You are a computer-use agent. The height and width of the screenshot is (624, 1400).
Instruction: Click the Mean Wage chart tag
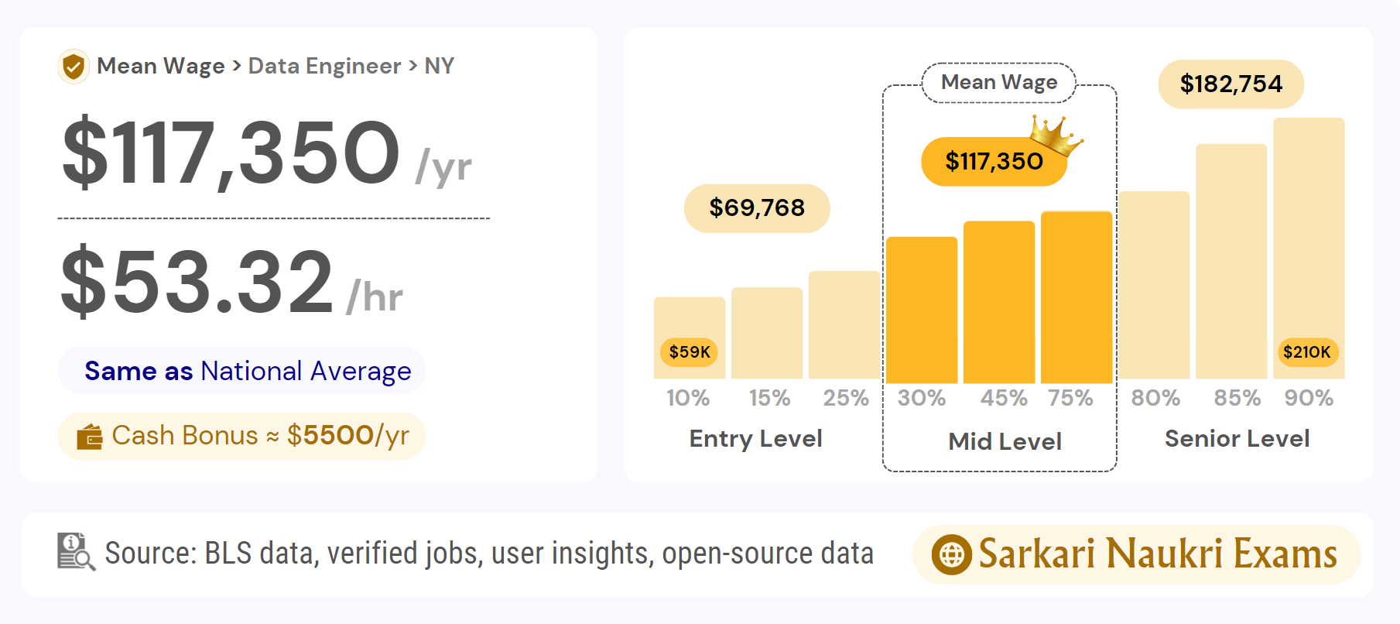click(998, 83)
